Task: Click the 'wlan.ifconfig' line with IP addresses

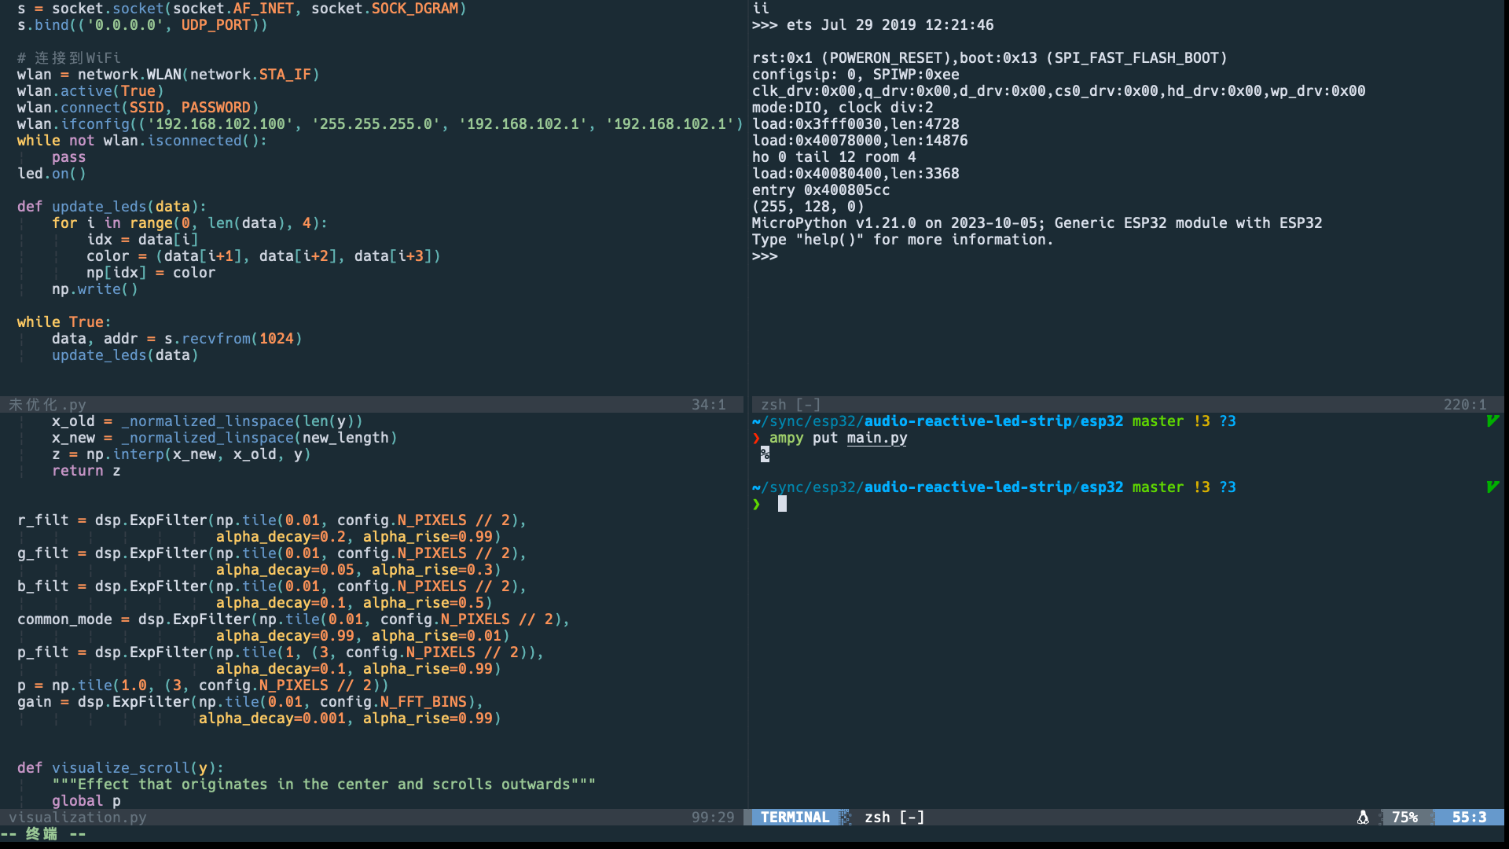Action: [x=380, y=124]
